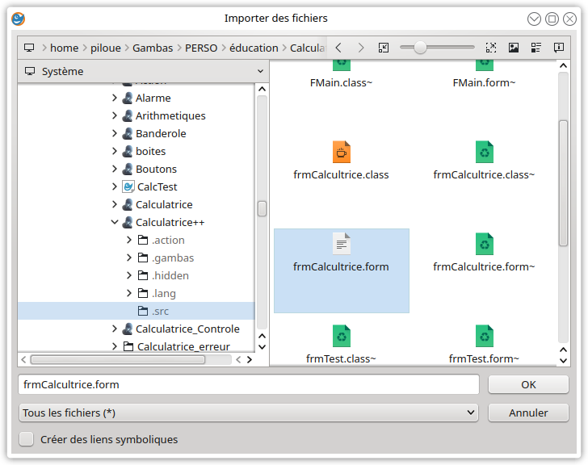Click the computer root icon in breadcrumb

pos(29,48)
